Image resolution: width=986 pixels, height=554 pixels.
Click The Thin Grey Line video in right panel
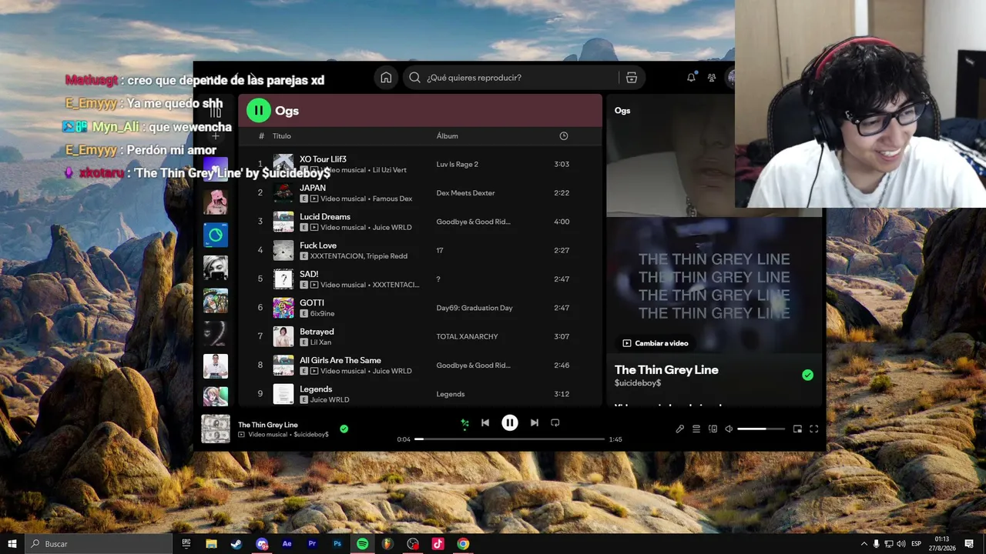[714, 285]
